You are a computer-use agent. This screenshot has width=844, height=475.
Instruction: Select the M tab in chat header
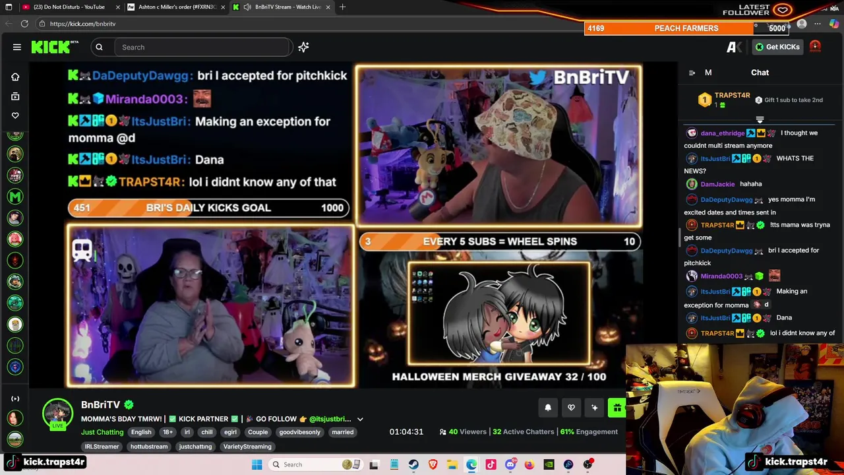pos(708,73)
